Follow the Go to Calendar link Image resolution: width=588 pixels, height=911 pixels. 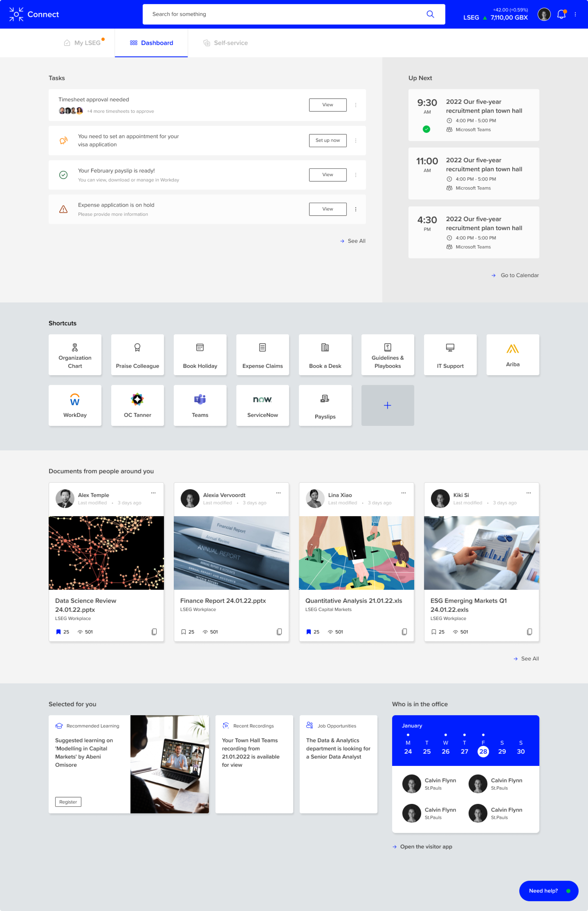tap(519, 275)
